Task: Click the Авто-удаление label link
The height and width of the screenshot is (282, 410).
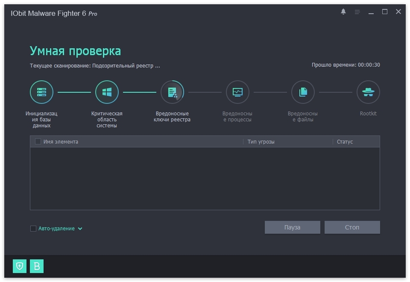Action: (x=56, y=229)
